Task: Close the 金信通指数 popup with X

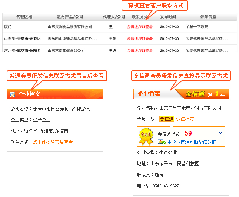Action: [220, 133]
